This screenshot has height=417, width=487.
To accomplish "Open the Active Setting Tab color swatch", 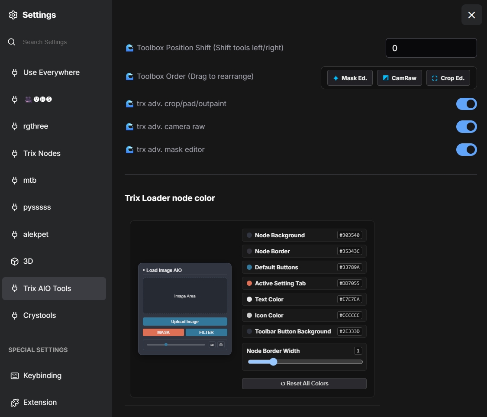I will (x=249, y=283).
